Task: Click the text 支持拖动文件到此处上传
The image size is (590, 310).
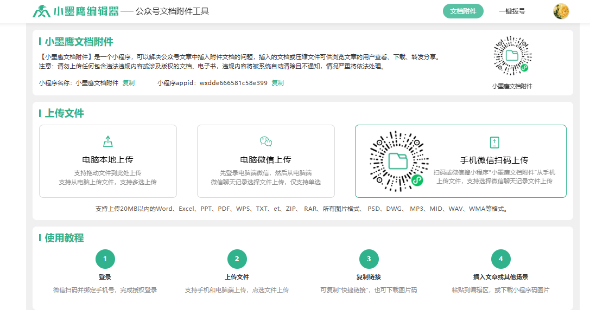Action: tap(108, 173)
